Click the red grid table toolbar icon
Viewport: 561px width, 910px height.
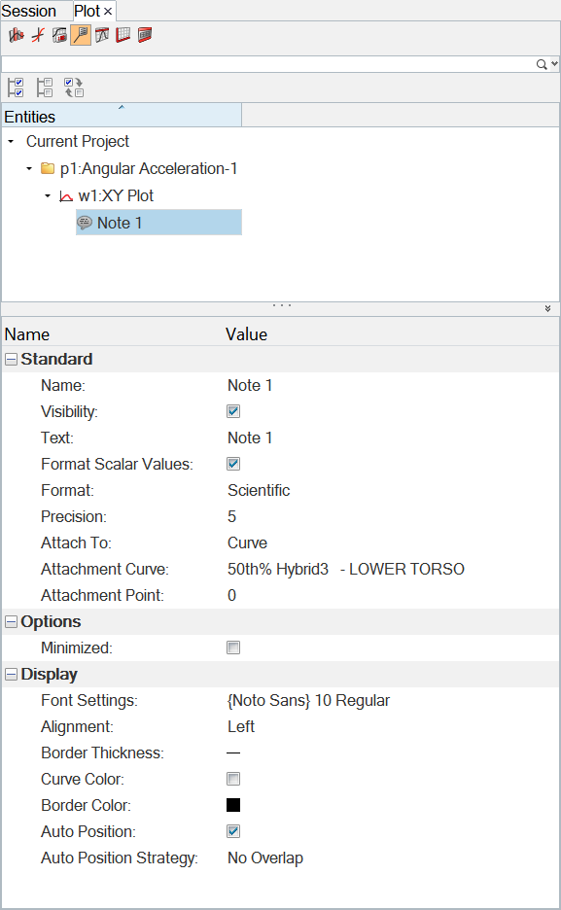123,35
